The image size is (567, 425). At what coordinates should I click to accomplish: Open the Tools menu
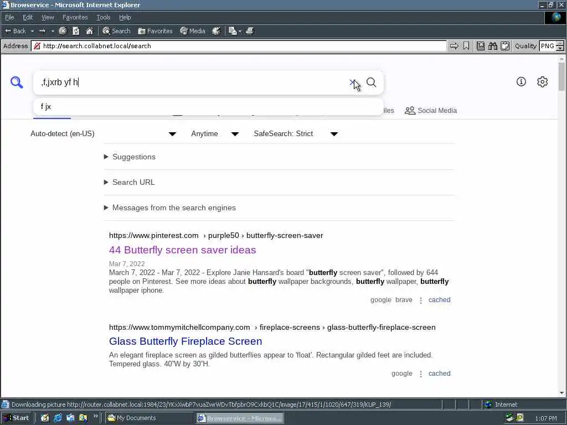(103, 17)
